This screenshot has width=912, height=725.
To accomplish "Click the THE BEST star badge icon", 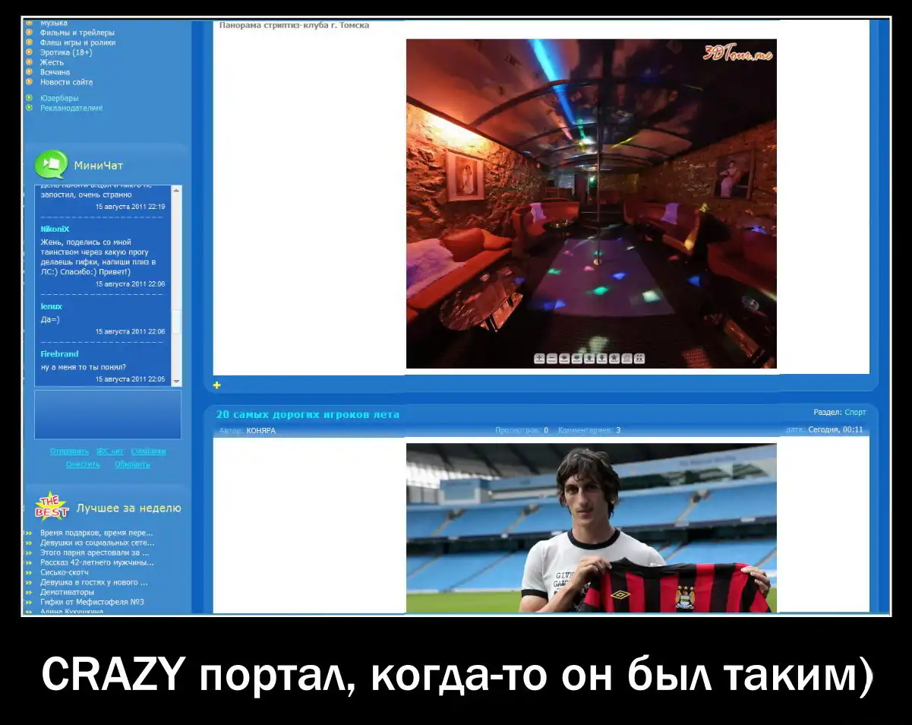I will point(52,507).
